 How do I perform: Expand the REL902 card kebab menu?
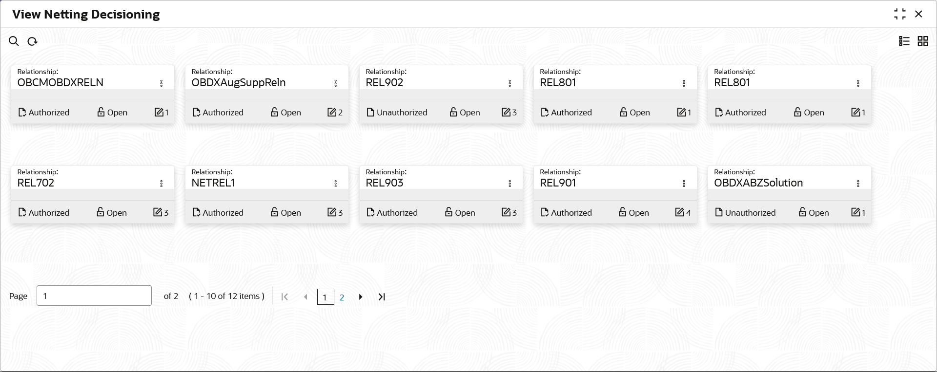pos(510,83)
